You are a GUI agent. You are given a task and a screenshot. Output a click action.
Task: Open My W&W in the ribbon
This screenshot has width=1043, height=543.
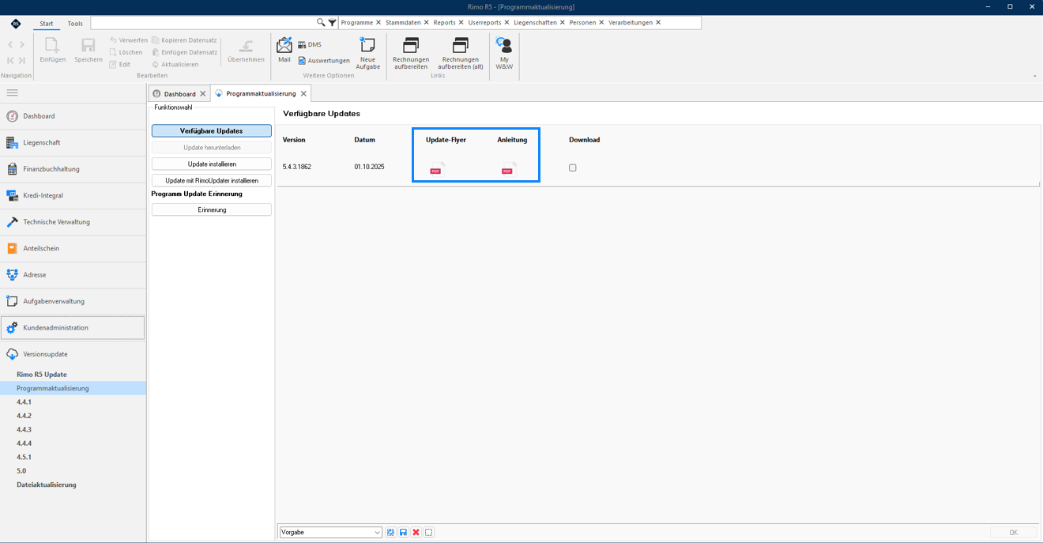(x=504, y=53)
